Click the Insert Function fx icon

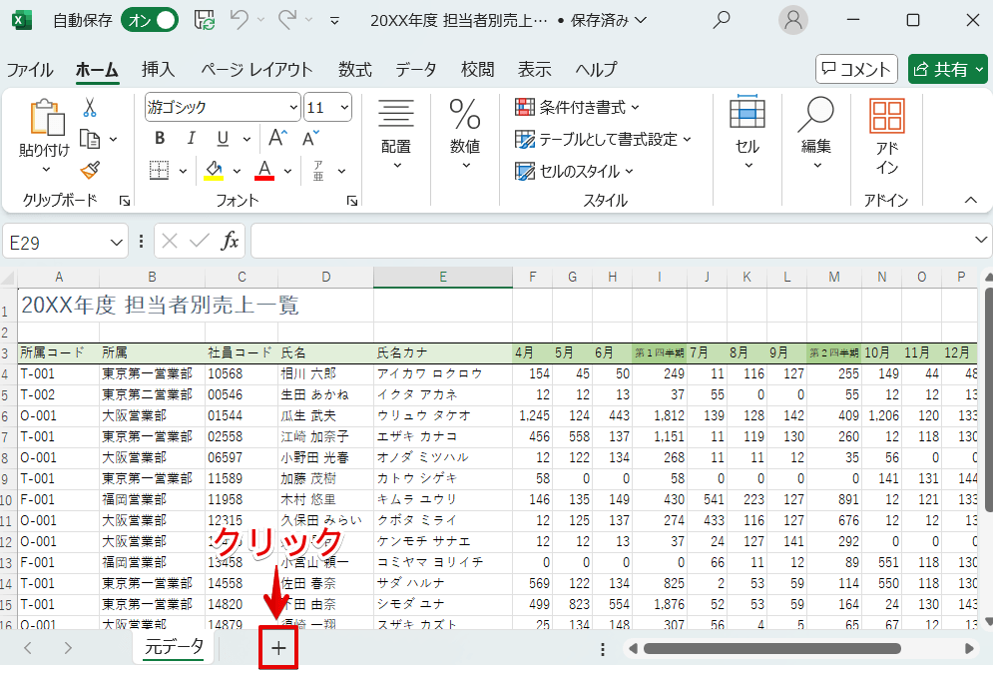(230, 242)
